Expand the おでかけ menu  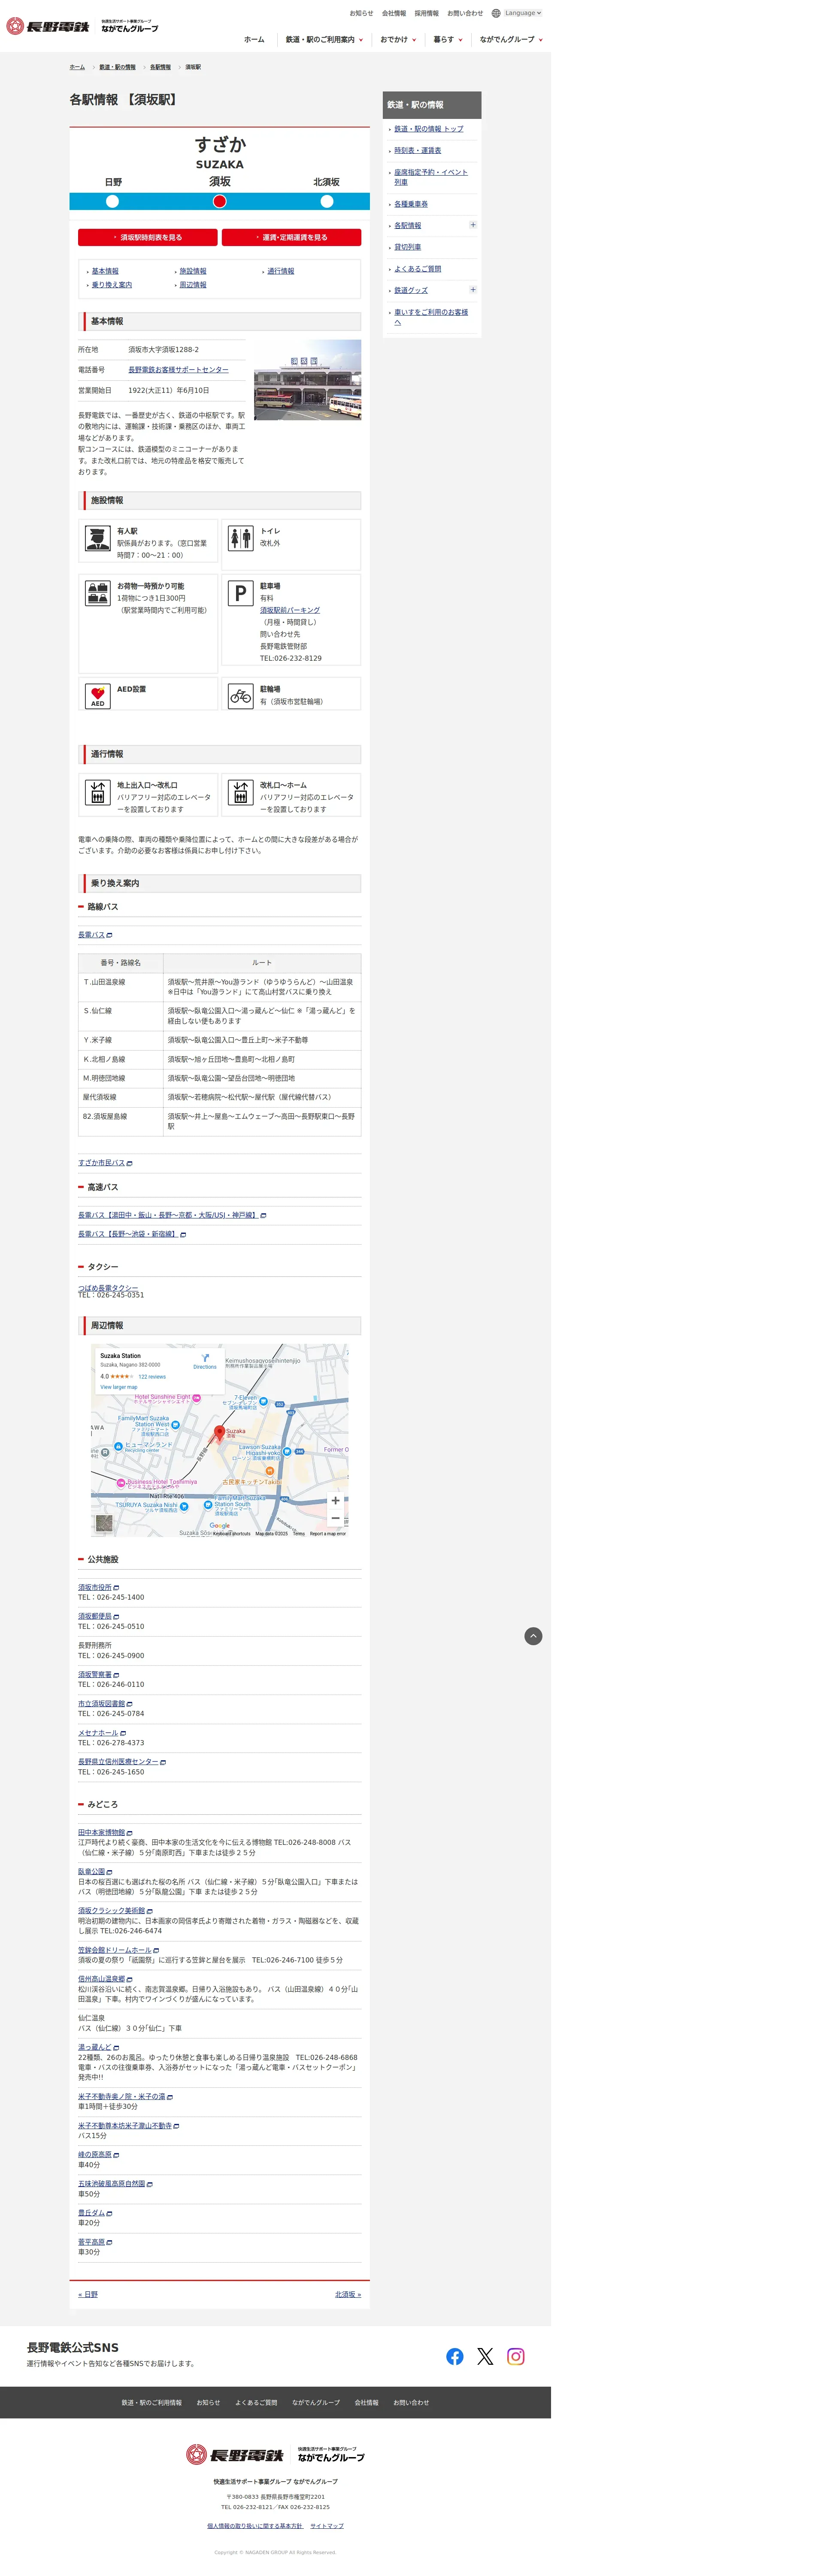[398, 40]
